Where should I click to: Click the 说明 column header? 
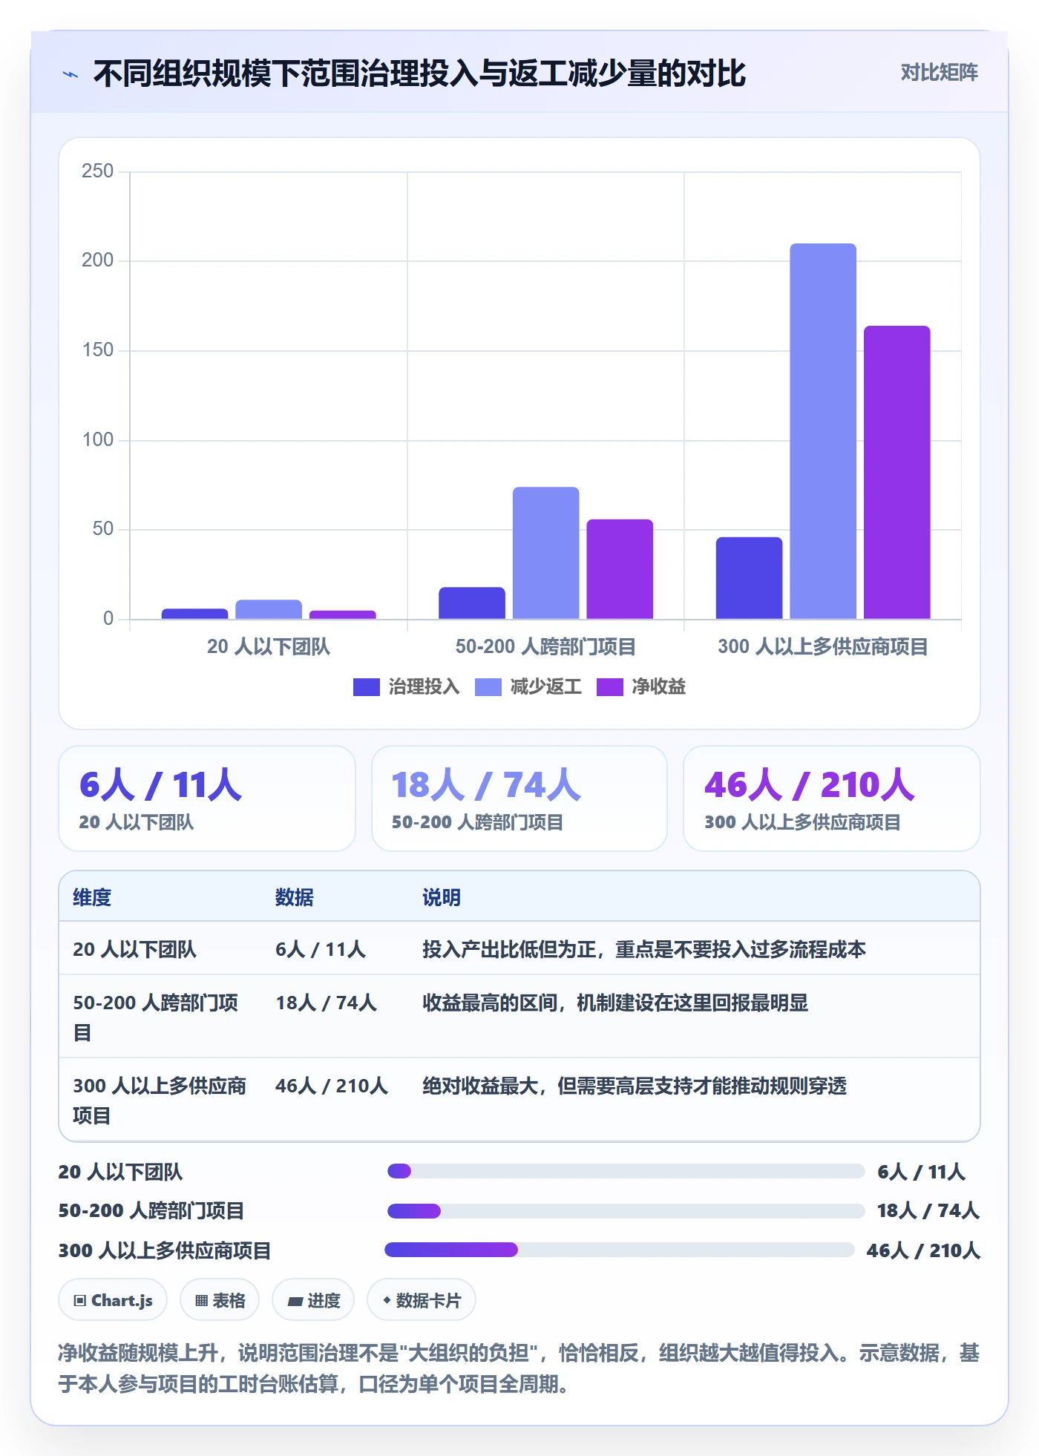click(x=442, y=897)
